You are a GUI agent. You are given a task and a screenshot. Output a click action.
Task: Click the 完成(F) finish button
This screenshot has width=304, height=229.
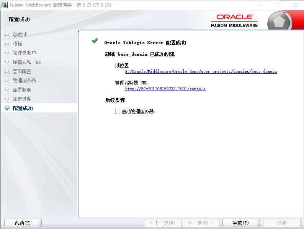click(x=241, y=223)
